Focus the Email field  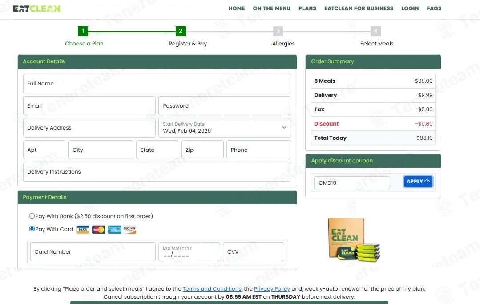tap(89, 106)
